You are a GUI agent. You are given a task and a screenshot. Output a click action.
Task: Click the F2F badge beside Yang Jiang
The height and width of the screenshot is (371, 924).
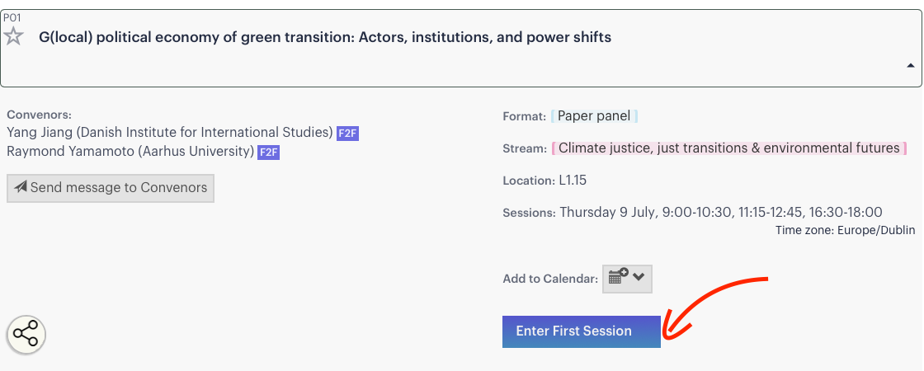point(347,134)
